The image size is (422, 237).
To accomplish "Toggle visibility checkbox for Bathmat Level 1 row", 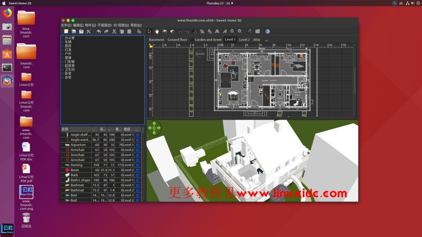I will [138, 185].
